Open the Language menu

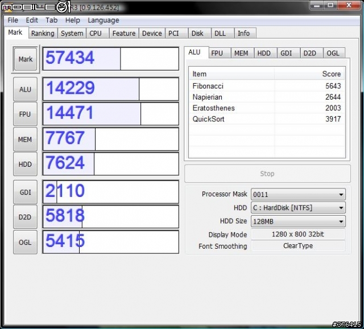[x=104, y=20]
